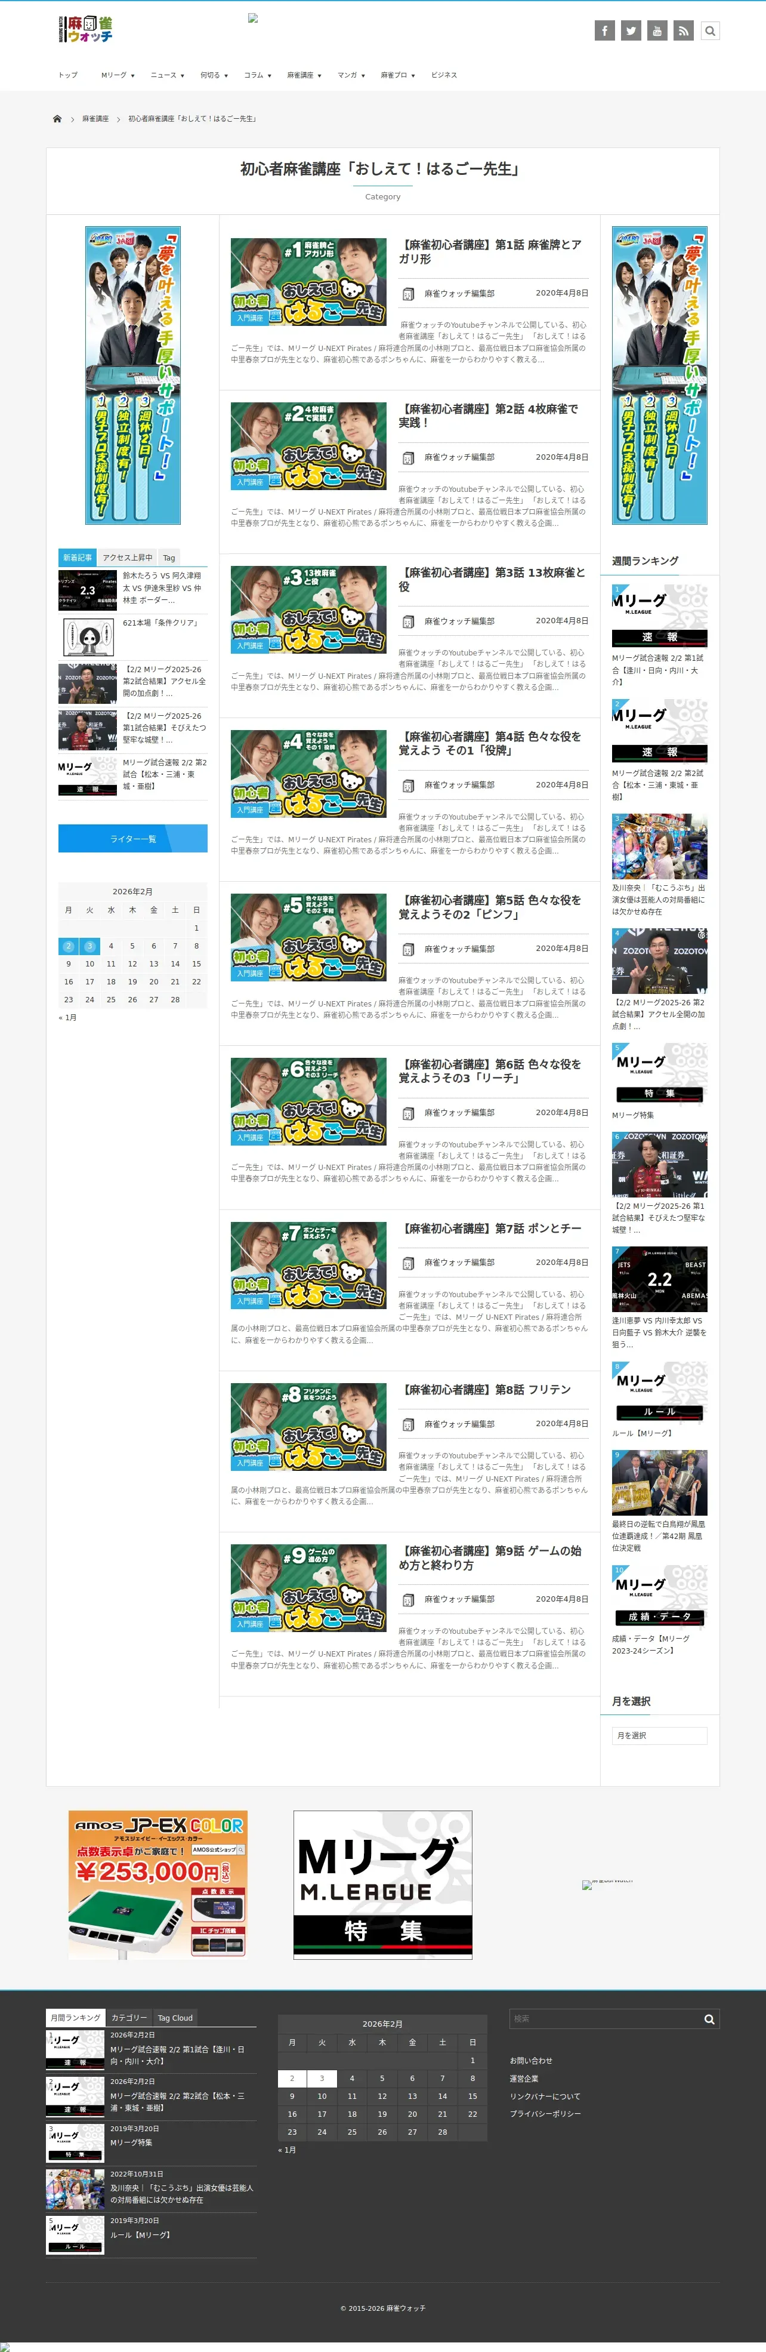
Task: Expand the ニュース menu dropdown
Action: (167, 75)
